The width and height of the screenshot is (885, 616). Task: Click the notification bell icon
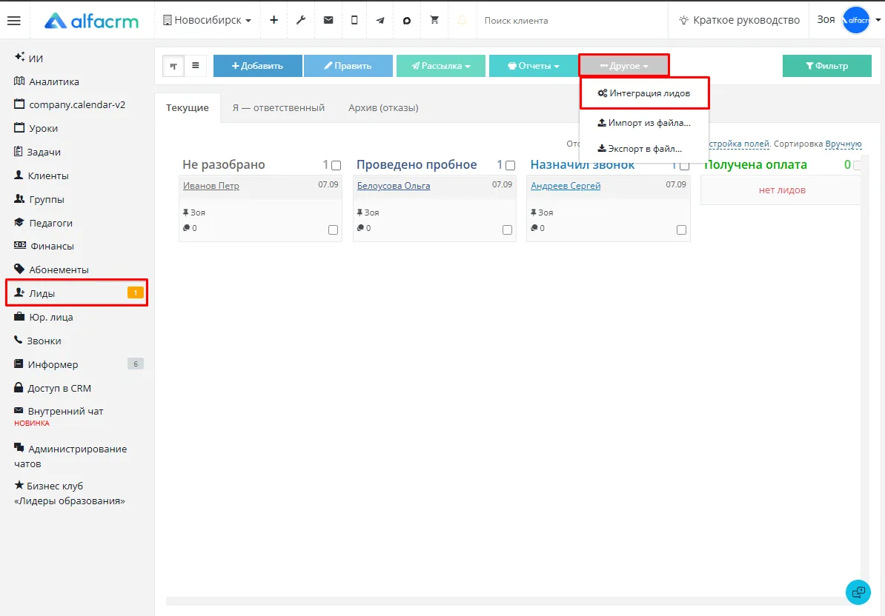pyautogui.click(x=462, y=20)
